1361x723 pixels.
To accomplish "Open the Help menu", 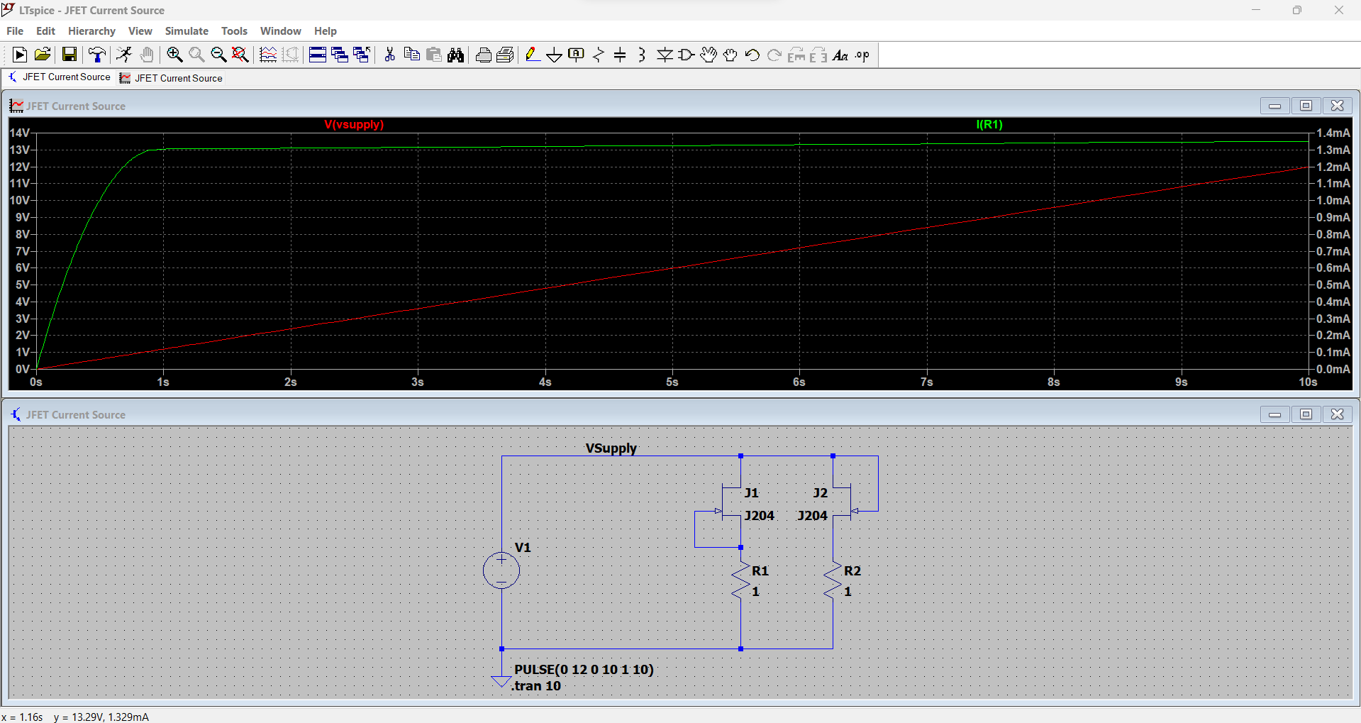I will tap(326, 31).
